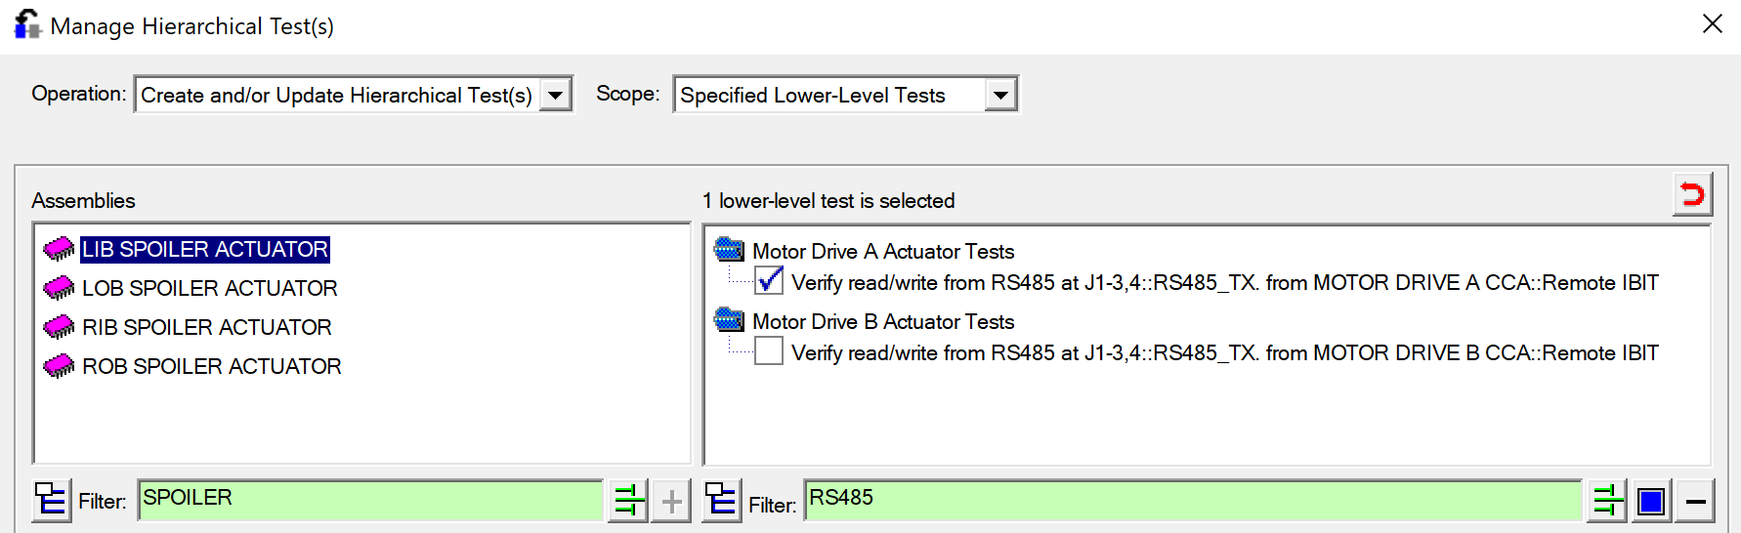The width and height of the screenshot is (1741, 533).
Task: Uncheck the MOTOR DRIVE A CCA Remote IBIT test
Action: tap(769, 281)
